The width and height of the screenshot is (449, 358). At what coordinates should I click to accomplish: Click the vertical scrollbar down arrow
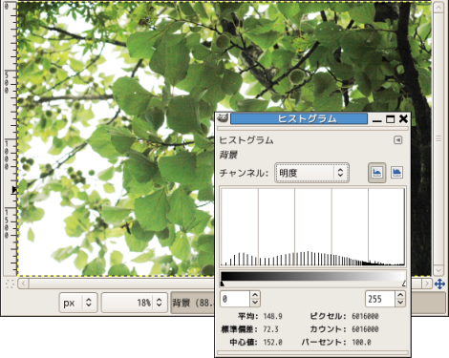pos(438,270)
